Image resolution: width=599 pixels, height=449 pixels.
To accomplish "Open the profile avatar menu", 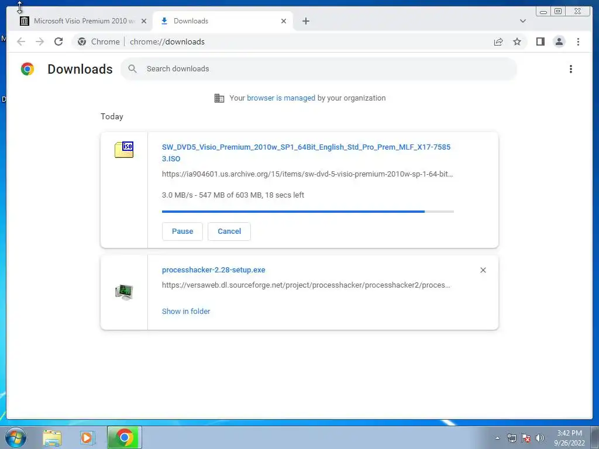I will click(x=559, y=42).
